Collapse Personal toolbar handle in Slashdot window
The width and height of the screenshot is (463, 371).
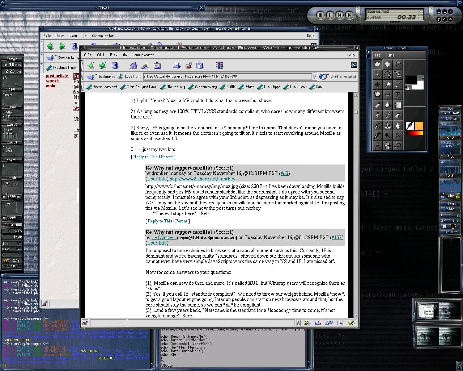click(x=83, y=87)
